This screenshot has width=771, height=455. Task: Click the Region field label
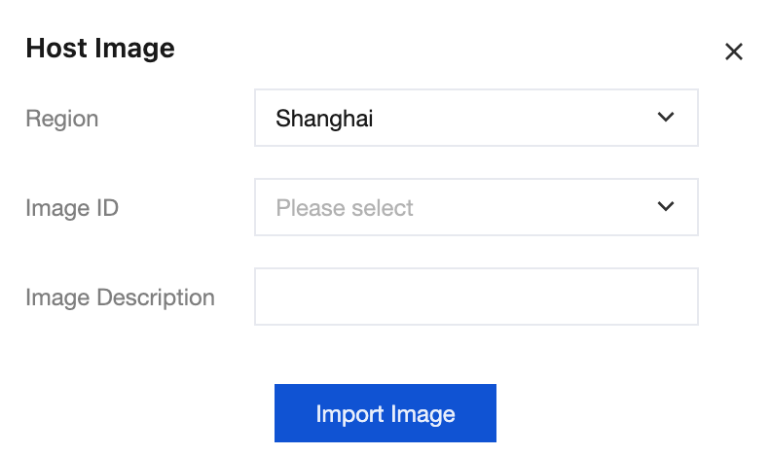pyautogui.click(x=62, y=119)
